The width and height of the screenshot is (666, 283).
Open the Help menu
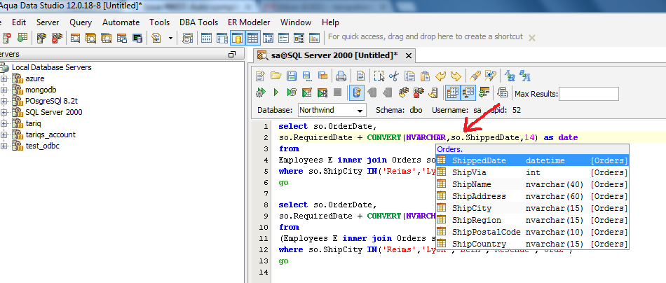click(x=330, y=22)
